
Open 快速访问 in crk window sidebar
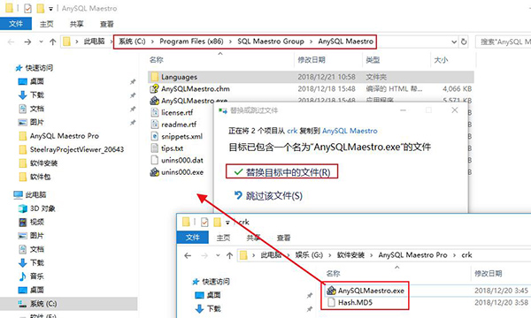[x=211, y=282]
